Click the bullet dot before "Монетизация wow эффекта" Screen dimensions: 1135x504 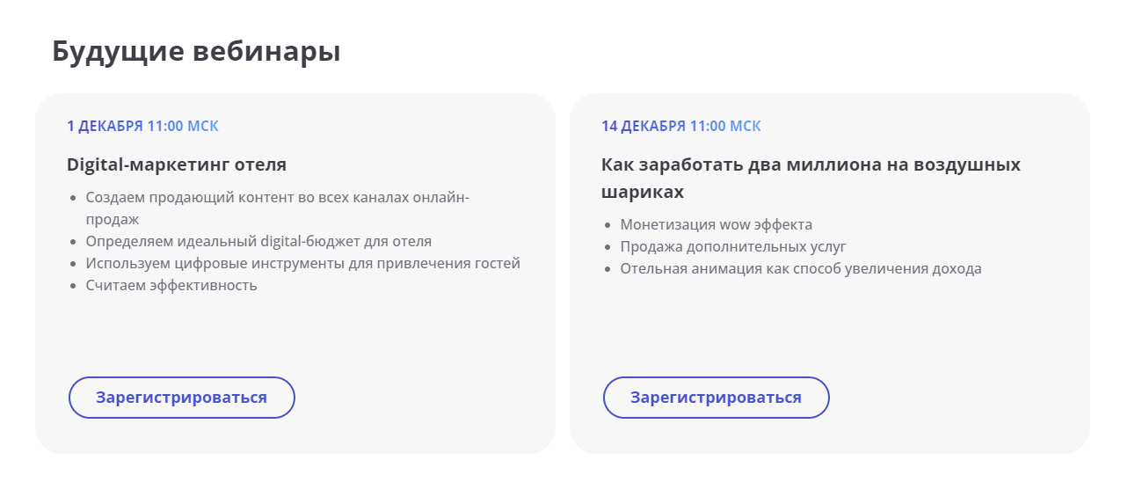(x=608, y=225)
